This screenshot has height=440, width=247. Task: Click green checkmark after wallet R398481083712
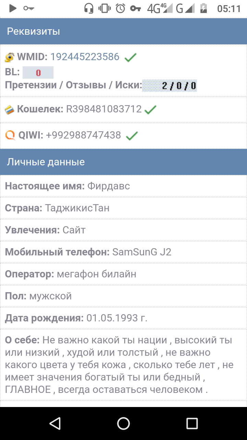click(x=150, y=110)
